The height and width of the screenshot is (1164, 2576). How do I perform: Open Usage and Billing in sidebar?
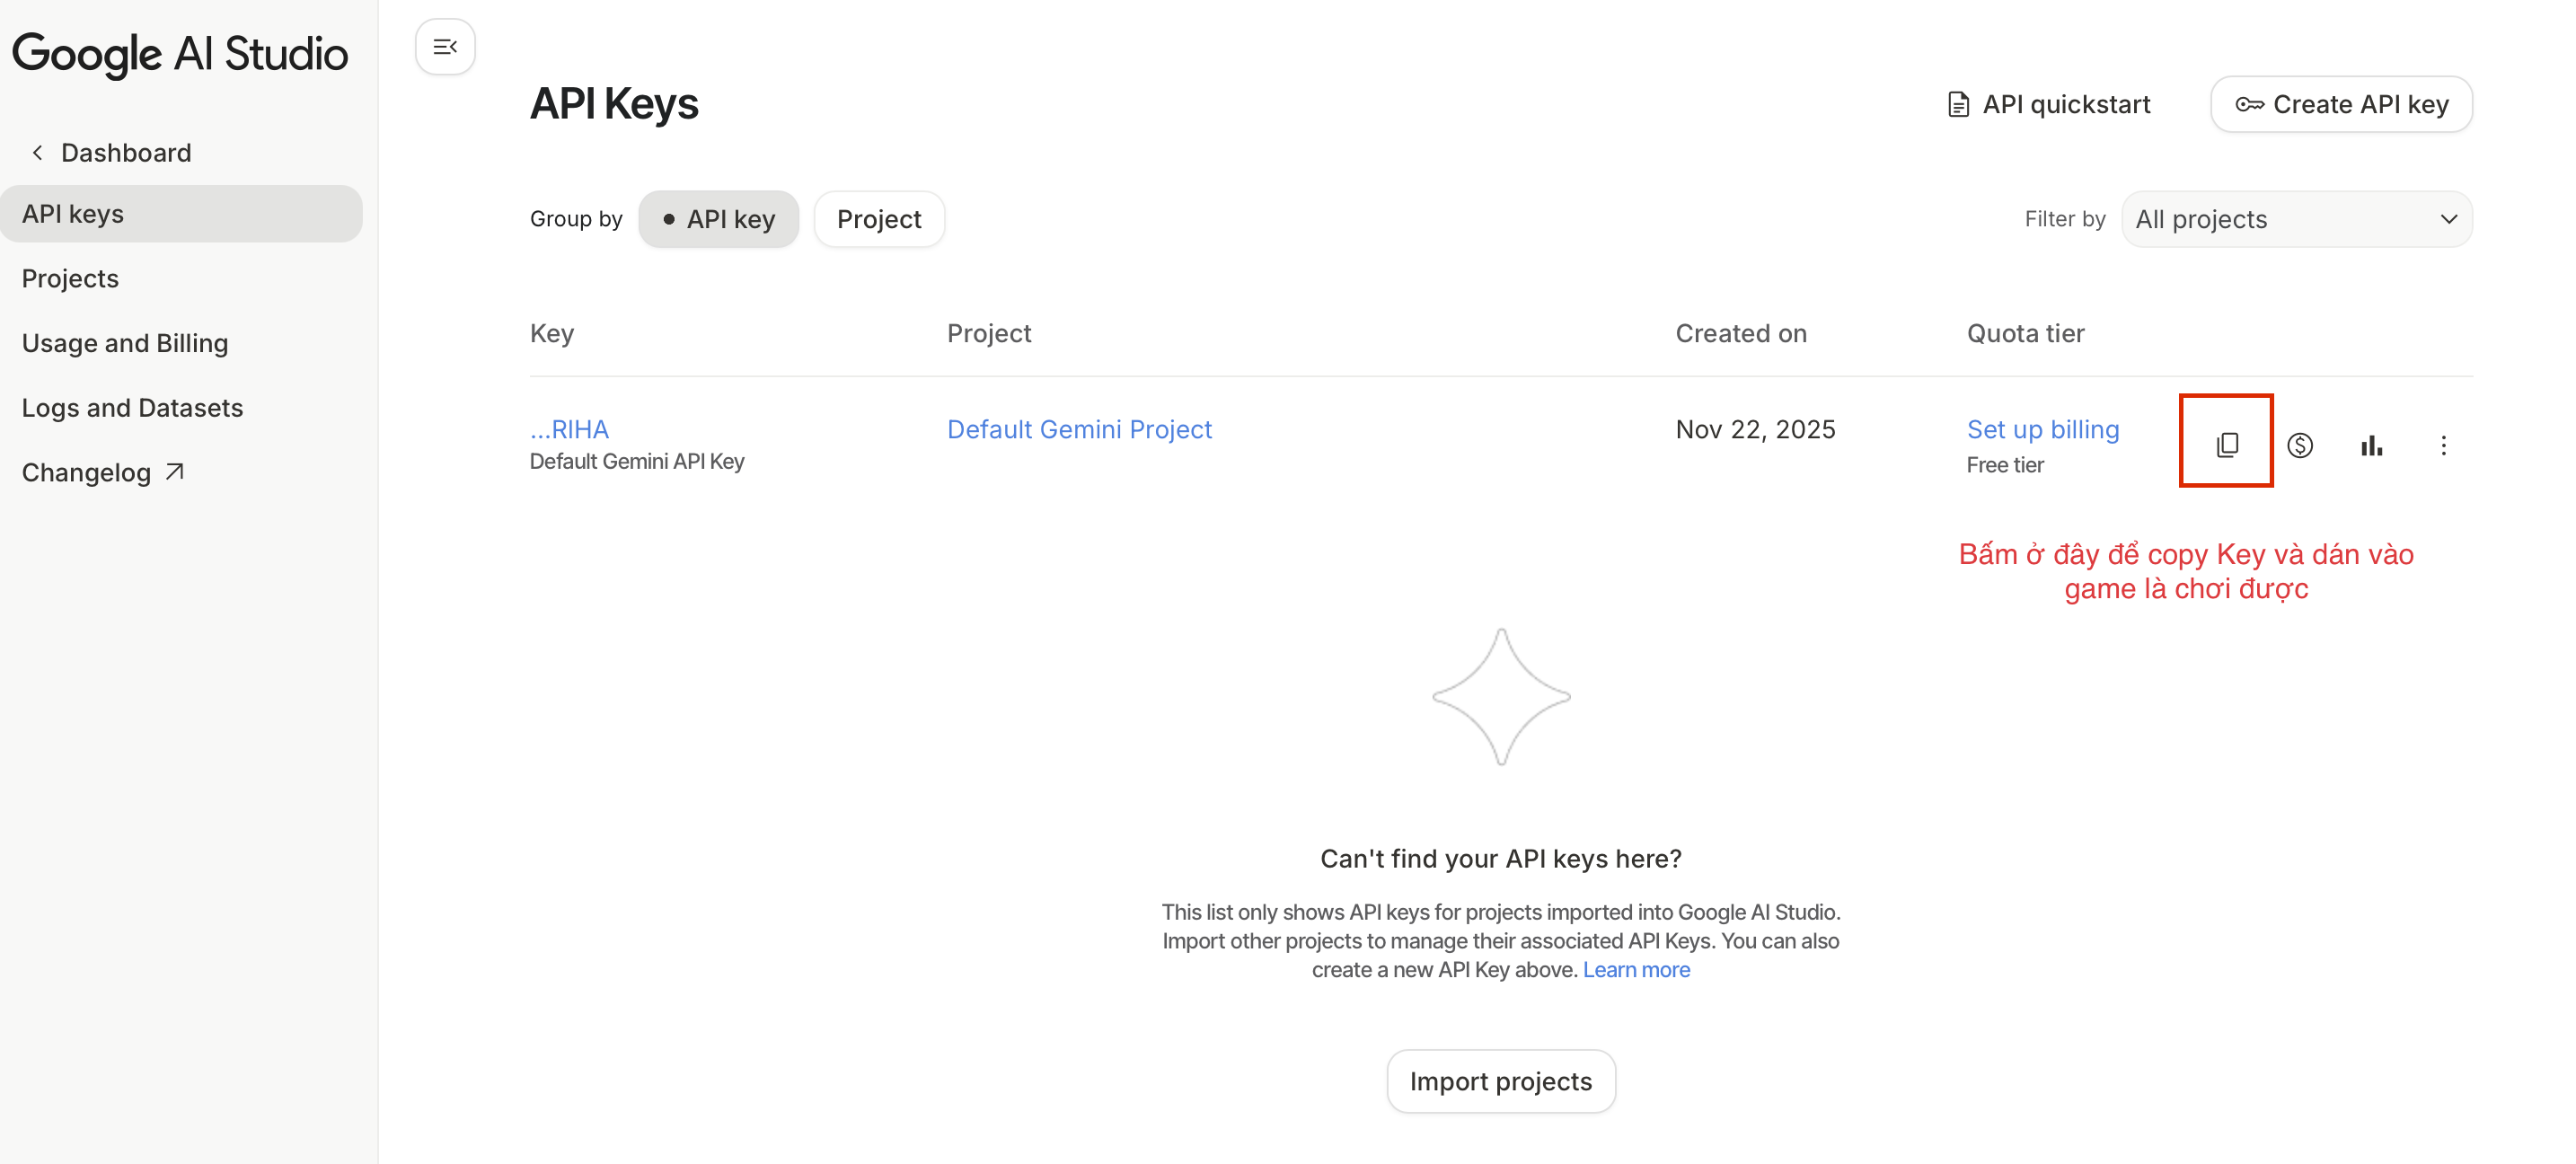click(125, 343)
